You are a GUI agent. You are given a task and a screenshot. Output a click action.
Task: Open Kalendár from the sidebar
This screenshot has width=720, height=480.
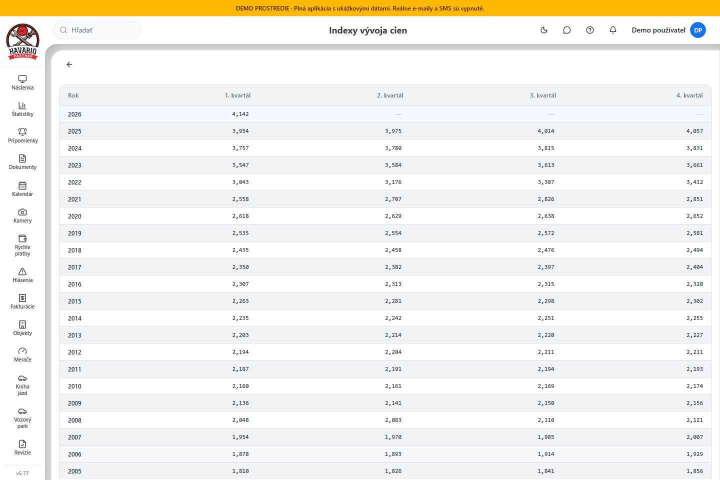coord(22,189)
